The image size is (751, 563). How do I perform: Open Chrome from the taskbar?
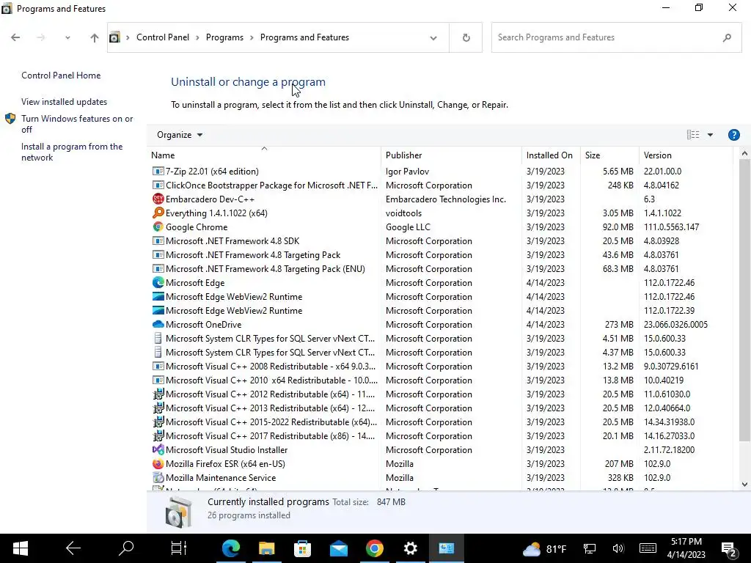tap(375, 548)
